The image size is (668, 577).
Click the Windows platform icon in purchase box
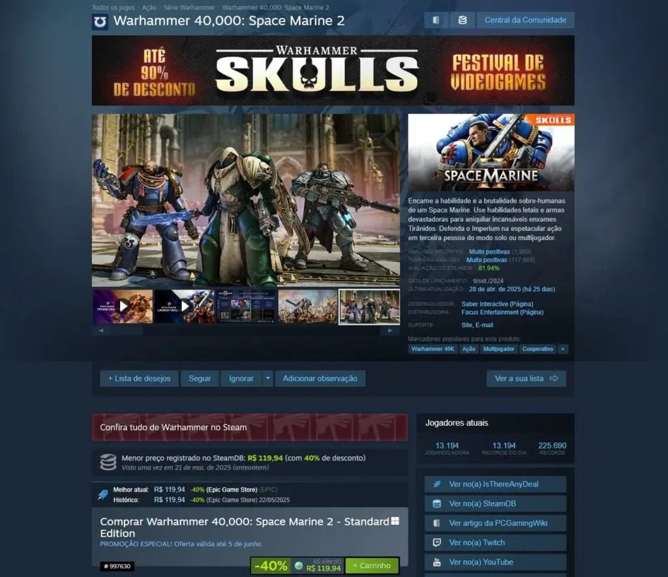[395, 521]
